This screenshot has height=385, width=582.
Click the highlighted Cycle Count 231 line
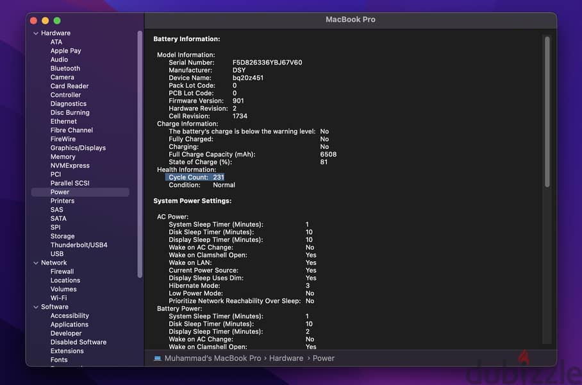pyautogui.click(x=195, y=178)
